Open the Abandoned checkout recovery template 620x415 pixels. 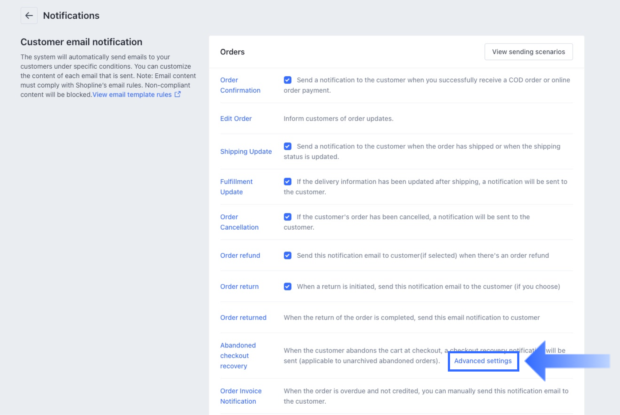click(x=238, y=356)
